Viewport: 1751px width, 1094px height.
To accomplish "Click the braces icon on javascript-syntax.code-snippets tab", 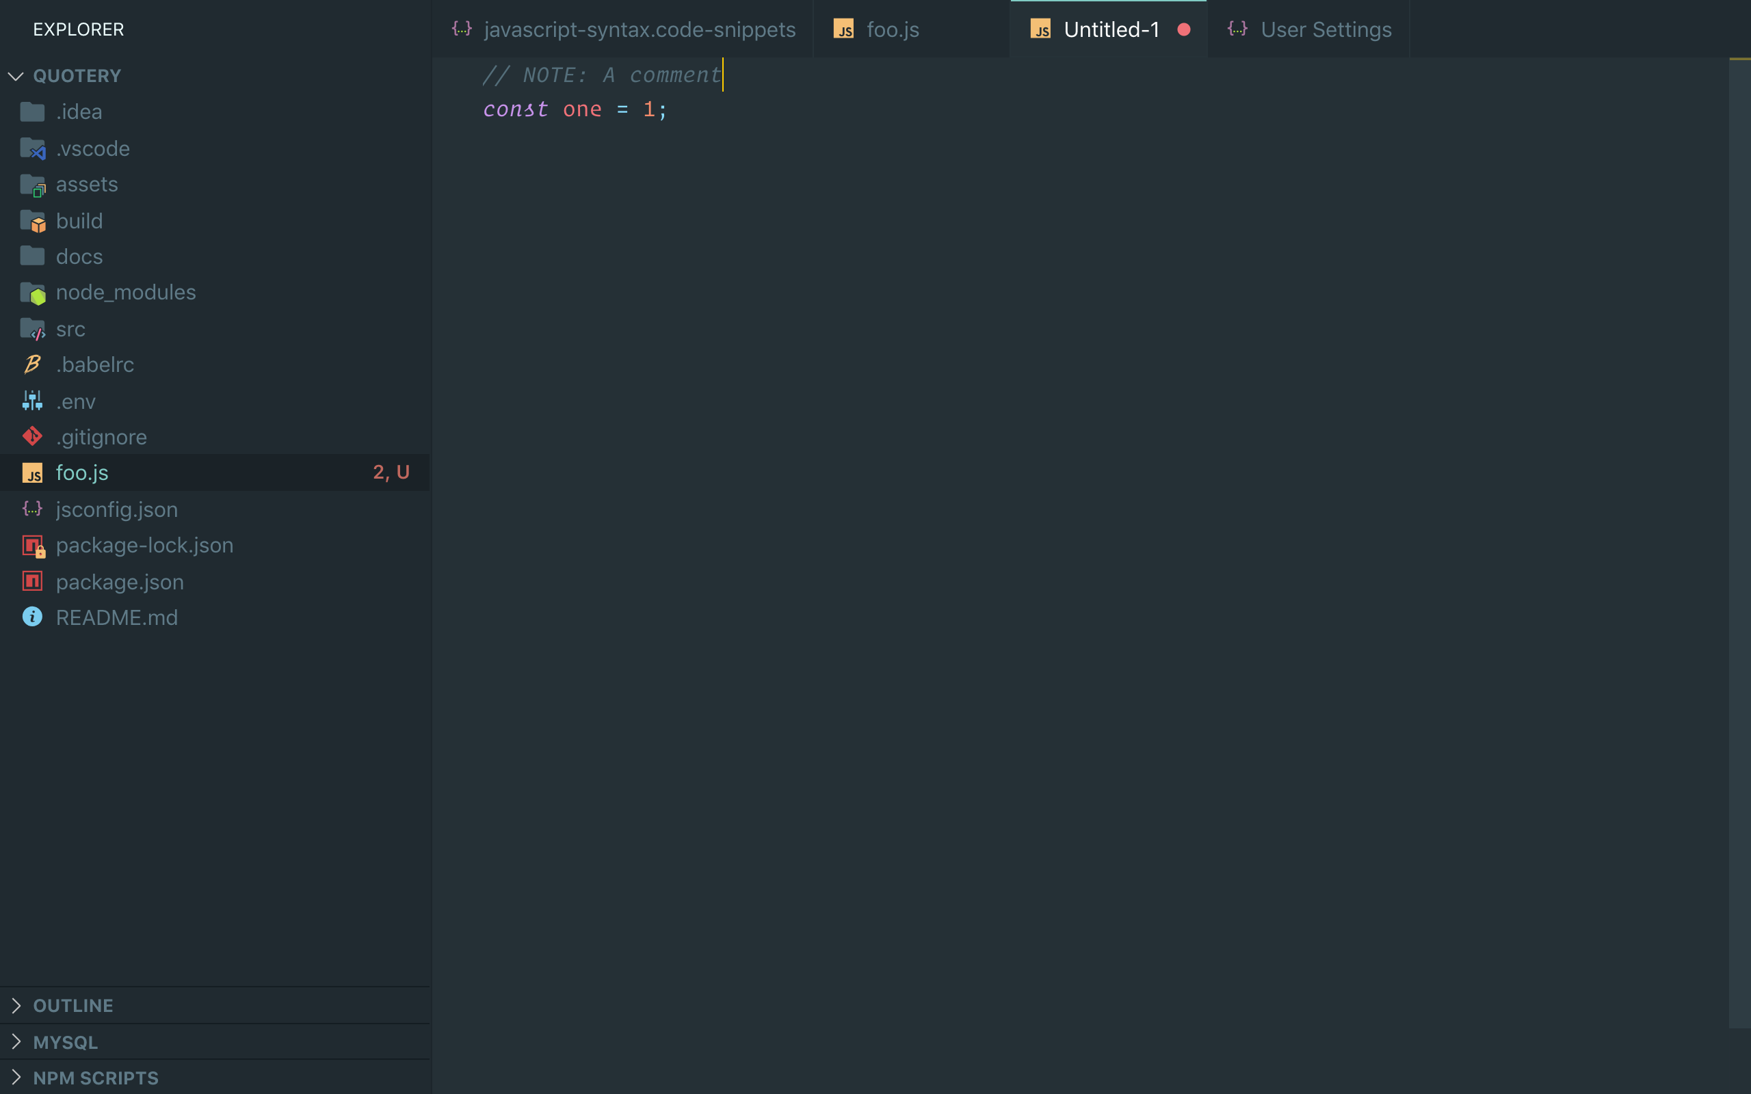I will point(462,29).
